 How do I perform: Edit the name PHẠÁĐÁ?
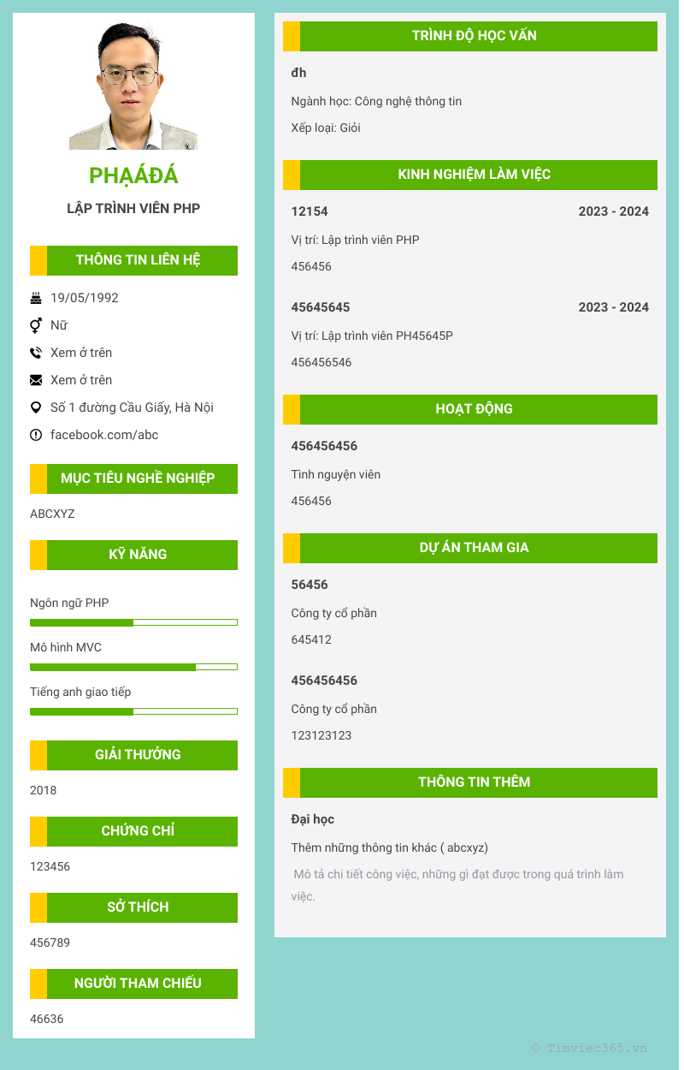pyautogui.click(x=133, y=175)
